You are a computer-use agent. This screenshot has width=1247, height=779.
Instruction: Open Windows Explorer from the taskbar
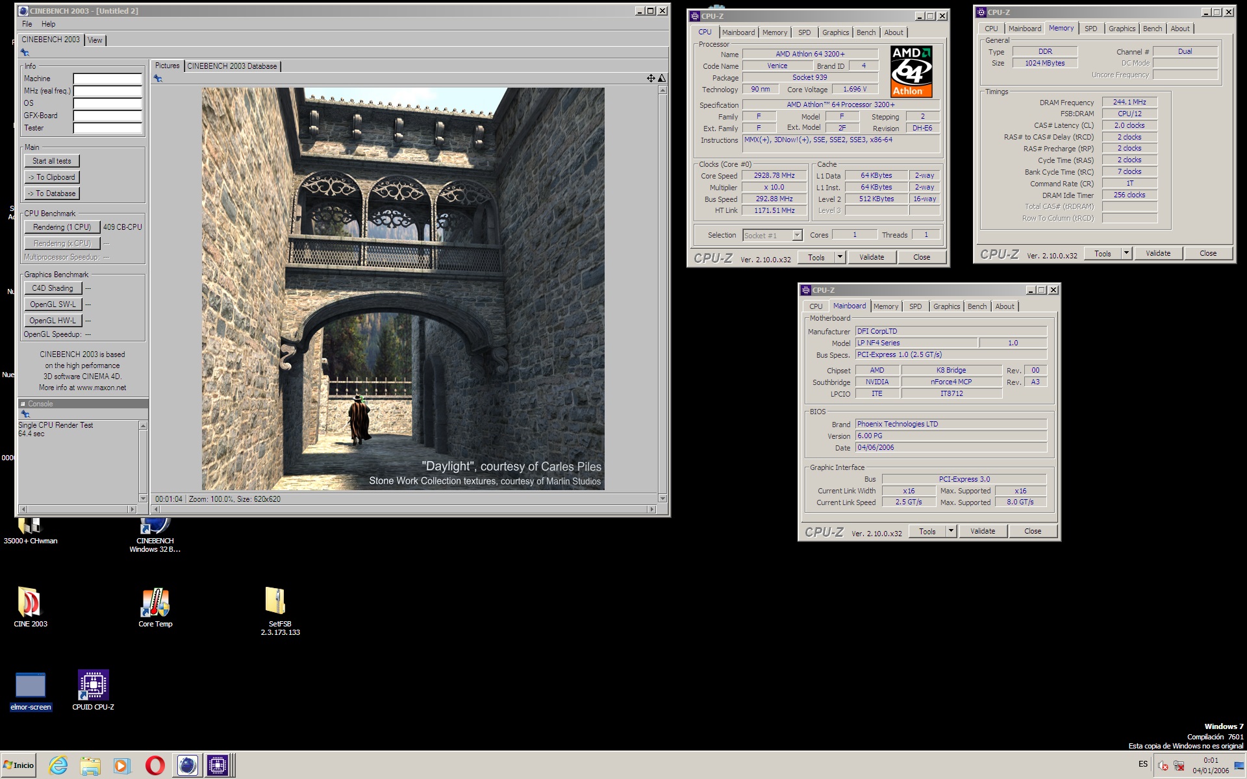pyautogui.click(x=90, y=765)
